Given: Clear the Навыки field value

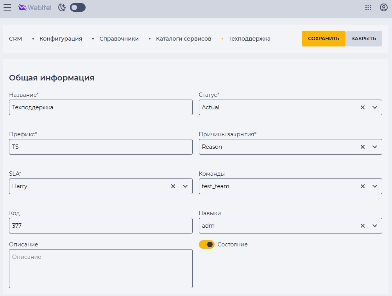Looking at the screenshot, I should pos(363,226).
